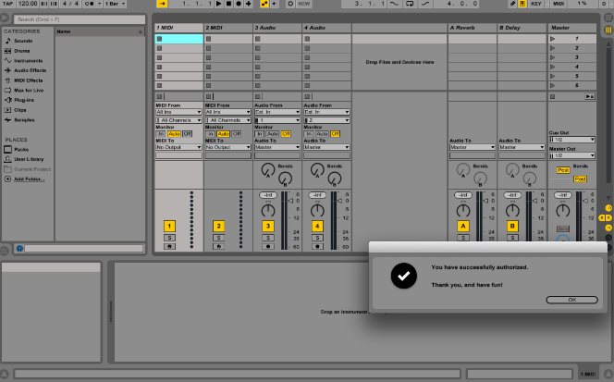The height and width of the screenshot is (382, 614).
Task: Open track 3 Audio From Ext. In dropdown
Action: (277, 112)
